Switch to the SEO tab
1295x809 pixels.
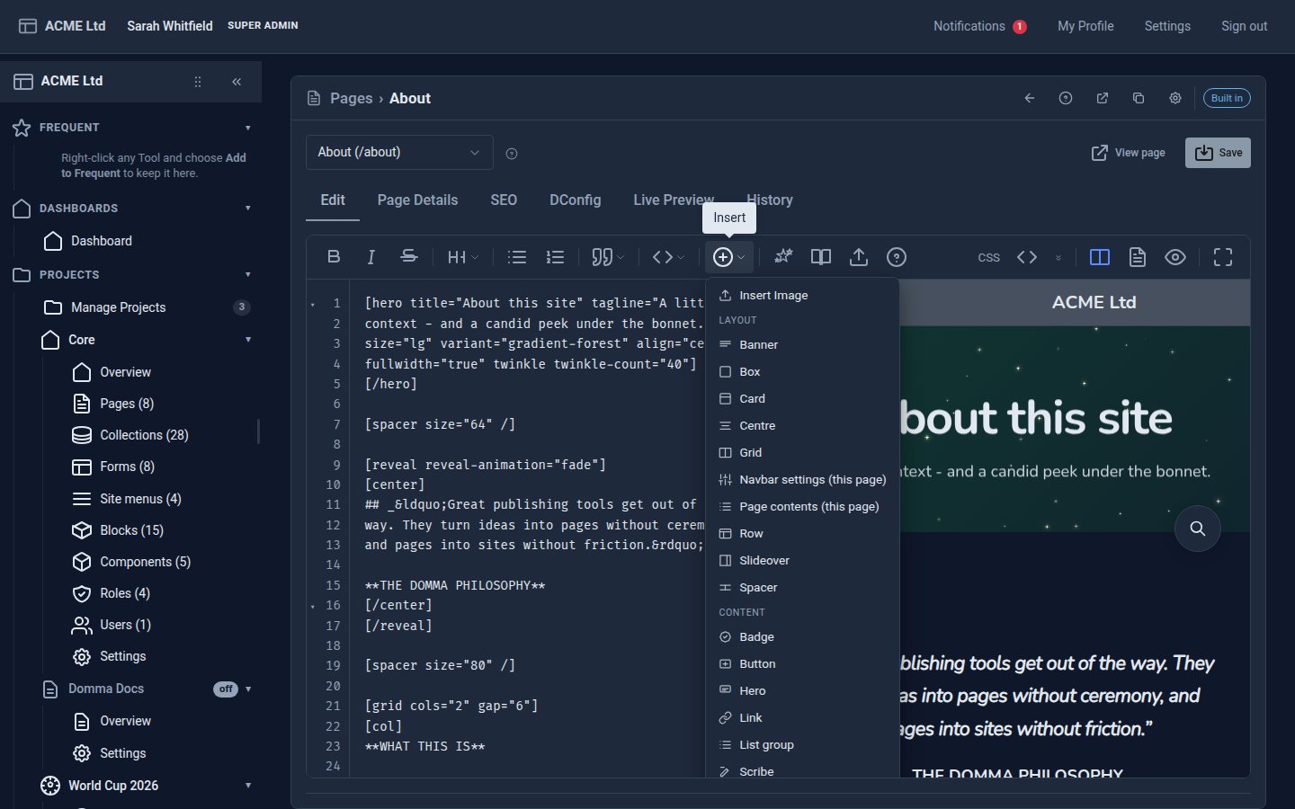504,200
